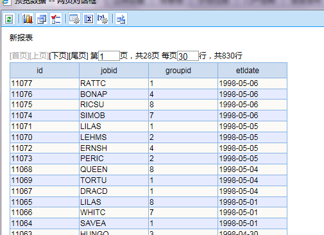This screenshot has height=235, width=324.
Task: Open the parameter settings question-mark icon
Action: (x=103, y=19)
